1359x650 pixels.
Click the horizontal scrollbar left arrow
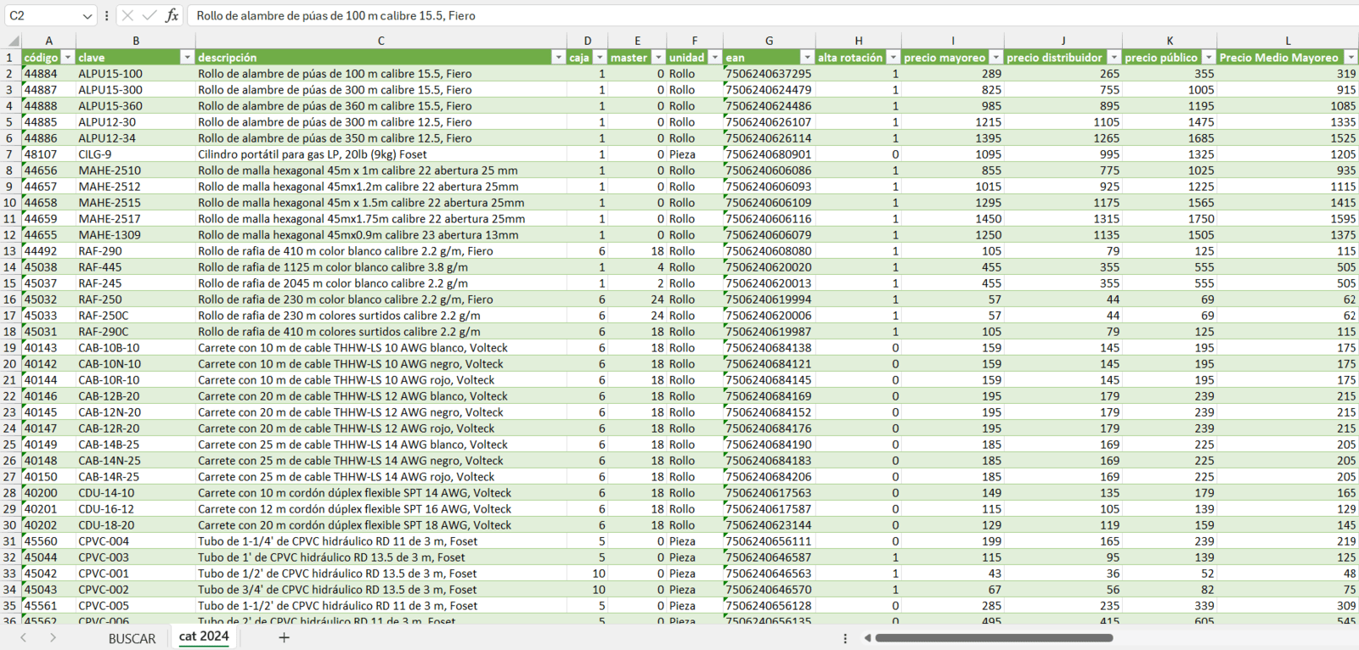pyautogui.click(x=867, y=638)
